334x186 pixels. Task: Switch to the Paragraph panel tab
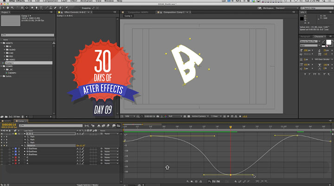tap(305, 37)
